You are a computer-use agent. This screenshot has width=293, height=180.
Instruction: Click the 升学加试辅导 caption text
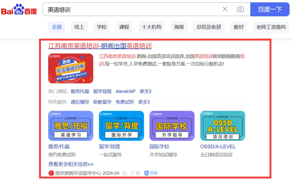[x=163, y=155]
